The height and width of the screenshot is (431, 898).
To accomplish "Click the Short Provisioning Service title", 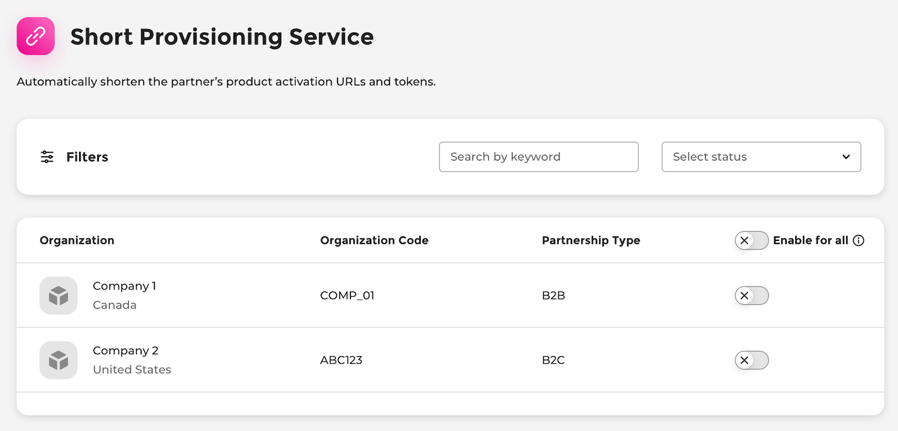I will (x=222, y=37).
